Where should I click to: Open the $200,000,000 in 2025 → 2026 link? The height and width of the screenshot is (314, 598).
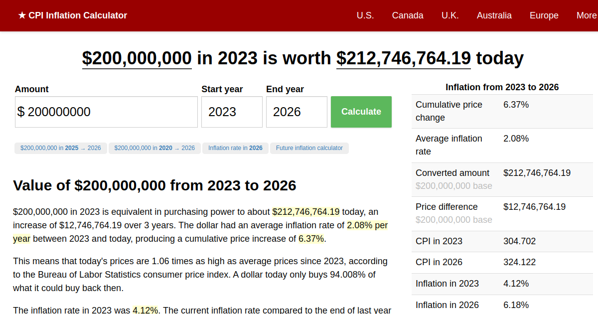pyautogui.click(x=60, y=148)
